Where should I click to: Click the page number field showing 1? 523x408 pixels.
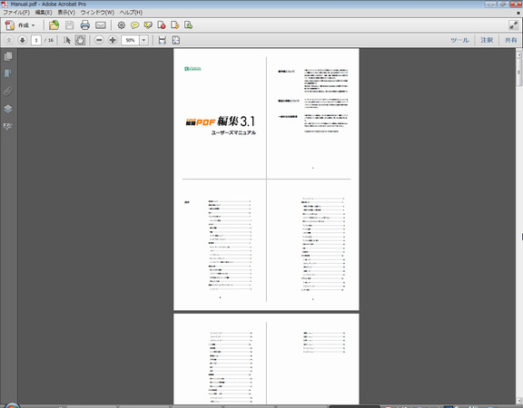(x=36, y=40)
